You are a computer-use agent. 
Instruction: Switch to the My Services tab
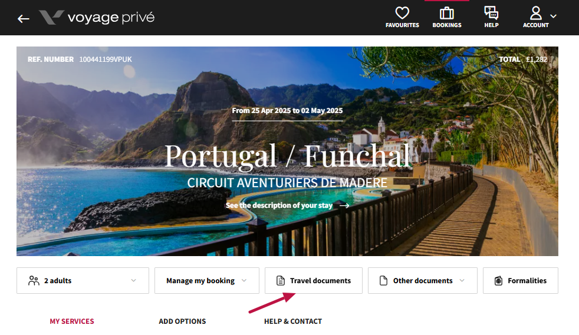point(72,321)
